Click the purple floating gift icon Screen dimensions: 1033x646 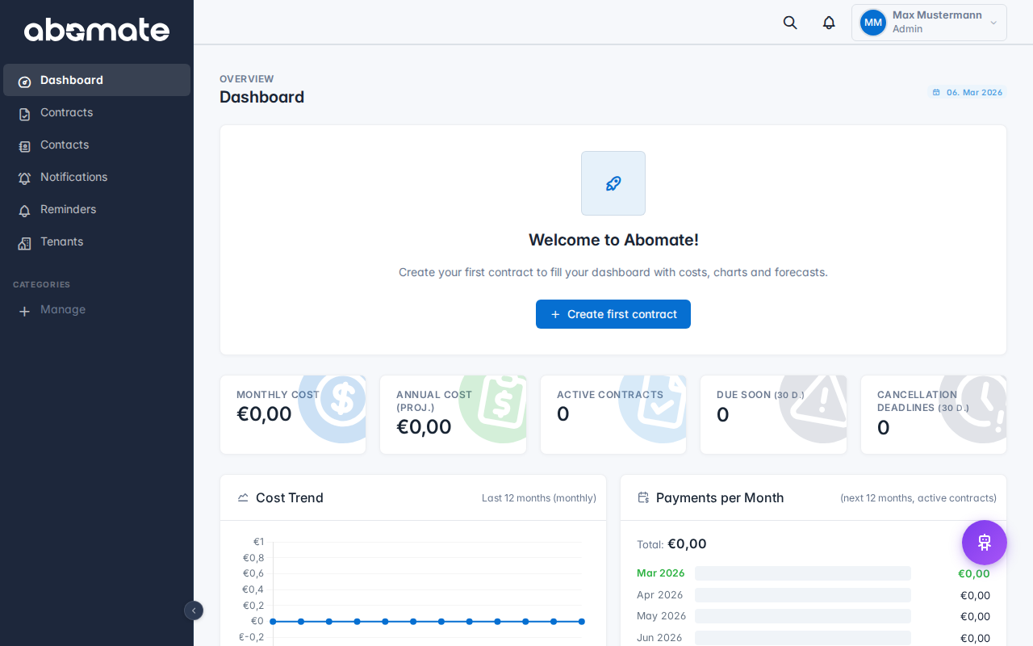(984, 542)
